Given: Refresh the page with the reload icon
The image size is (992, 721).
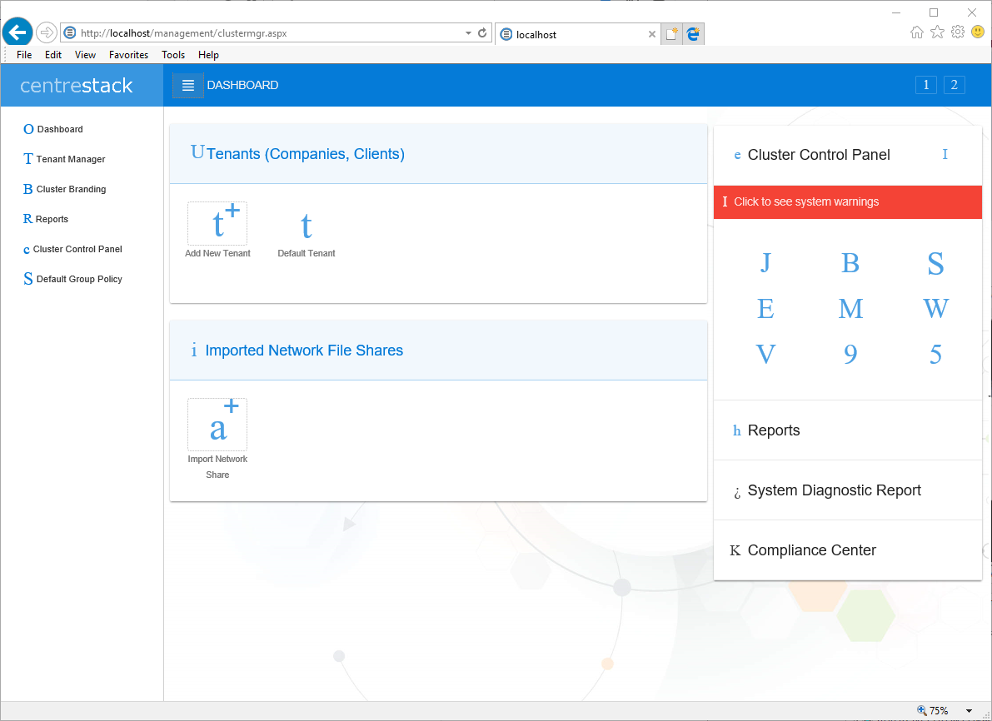Looking at the screenshot, I should [x=482, y=33].
